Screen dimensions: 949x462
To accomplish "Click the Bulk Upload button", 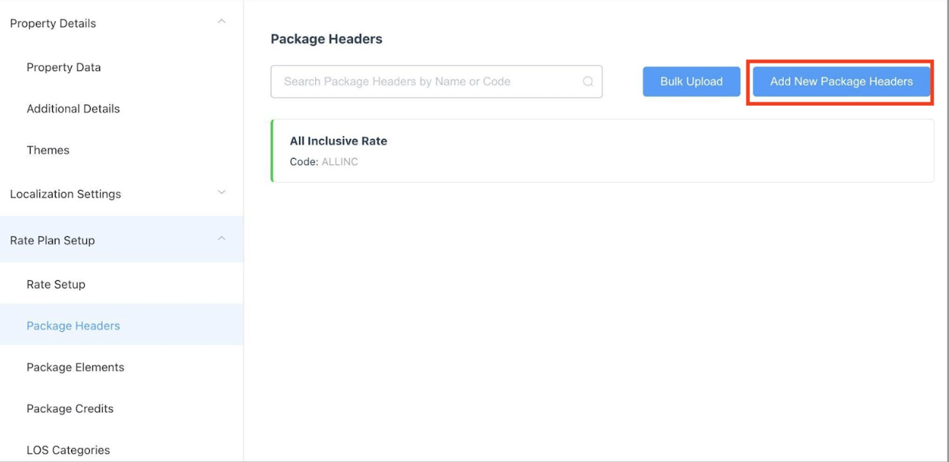I will [690, 81].
